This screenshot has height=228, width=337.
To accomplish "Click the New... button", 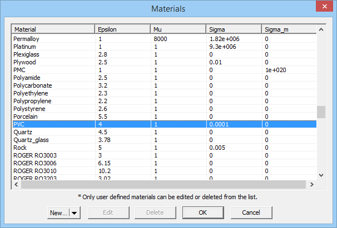I will [58, 212].
